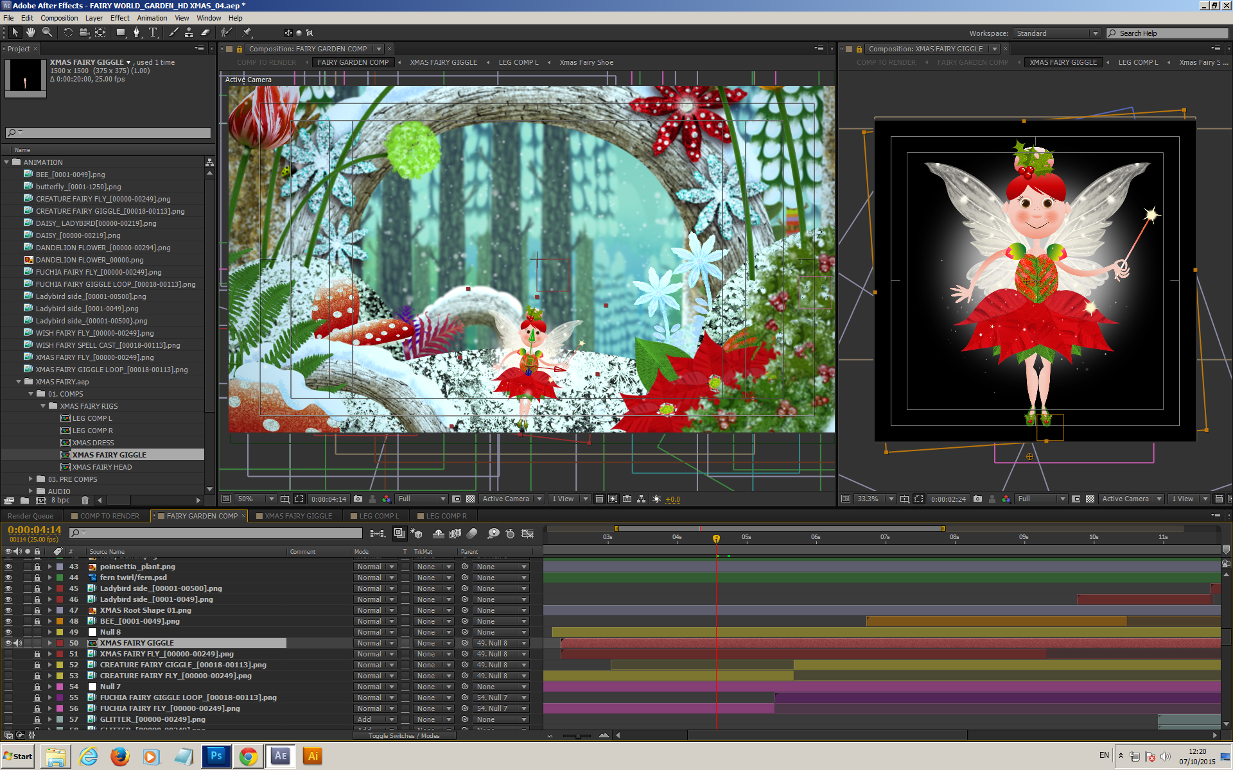Select the Horizontal Type tool
The image size is (1233, 770).
click(x=153, y=32)
